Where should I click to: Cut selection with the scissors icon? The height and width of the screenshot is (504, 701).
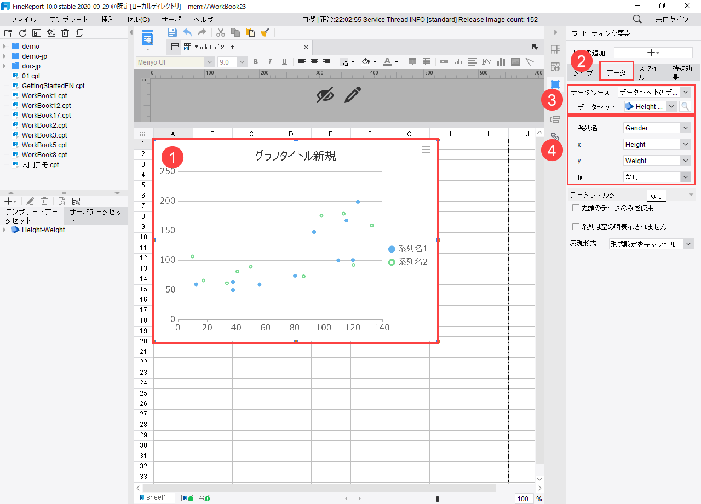point(221,32)
